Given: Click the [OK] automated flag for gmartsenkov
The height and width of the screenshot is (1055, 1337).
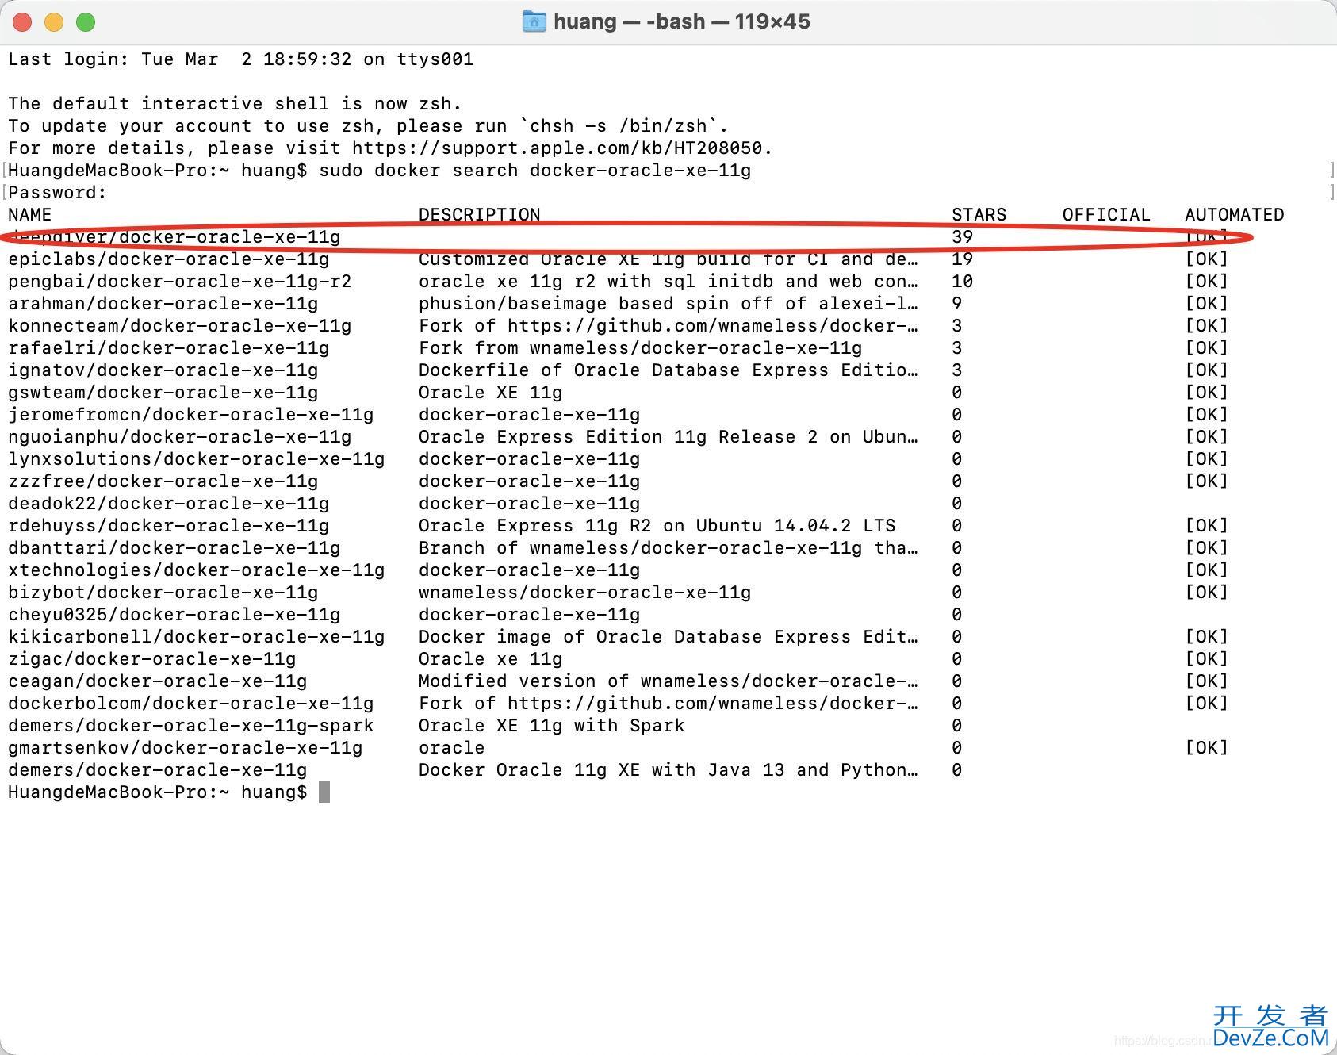Looking at the screenshot, I should pyautogui.click(x=1207, y=747).
